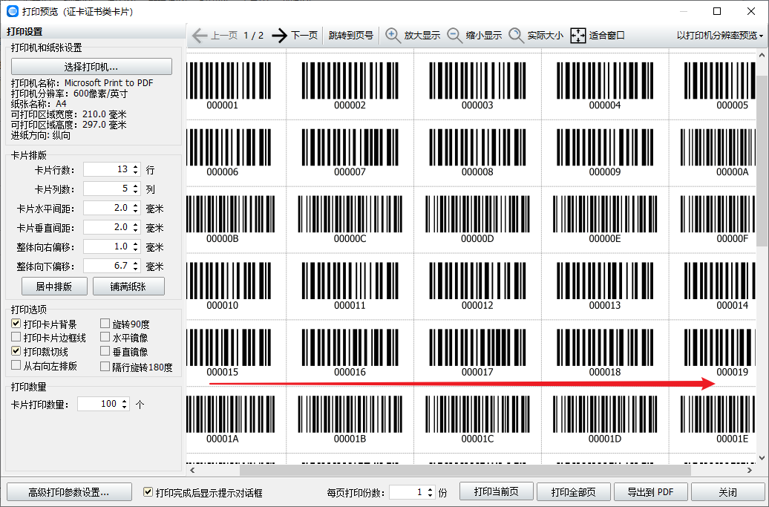Click the vertical scrollbar thumb in preview
769x507 pixels.
pyautogui.click(x=761, y=160)
